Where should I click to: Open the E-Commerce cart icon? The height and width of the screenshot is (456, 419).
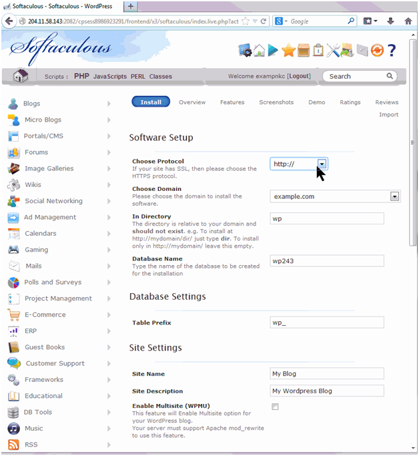[13, 314]
